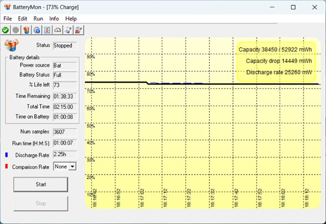Click the Power source field showing Bat

point(65,66)
